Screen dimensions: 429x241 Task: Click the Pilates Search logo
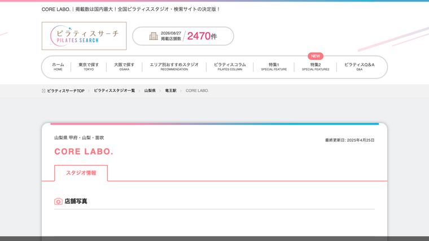[x=84, y=36]
